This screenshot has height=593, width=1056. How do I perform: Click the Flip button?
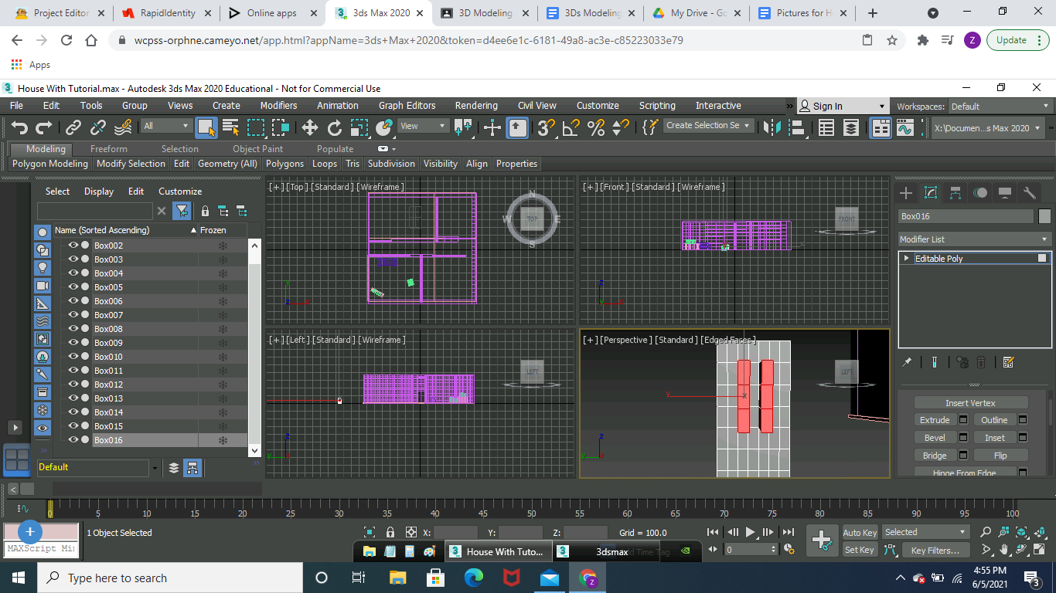pyautogui.click(x=1000, y=456)
